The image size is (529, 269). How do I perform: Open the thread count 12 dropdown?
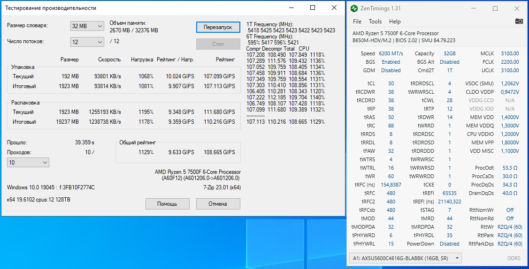click(x=87, y=42)
